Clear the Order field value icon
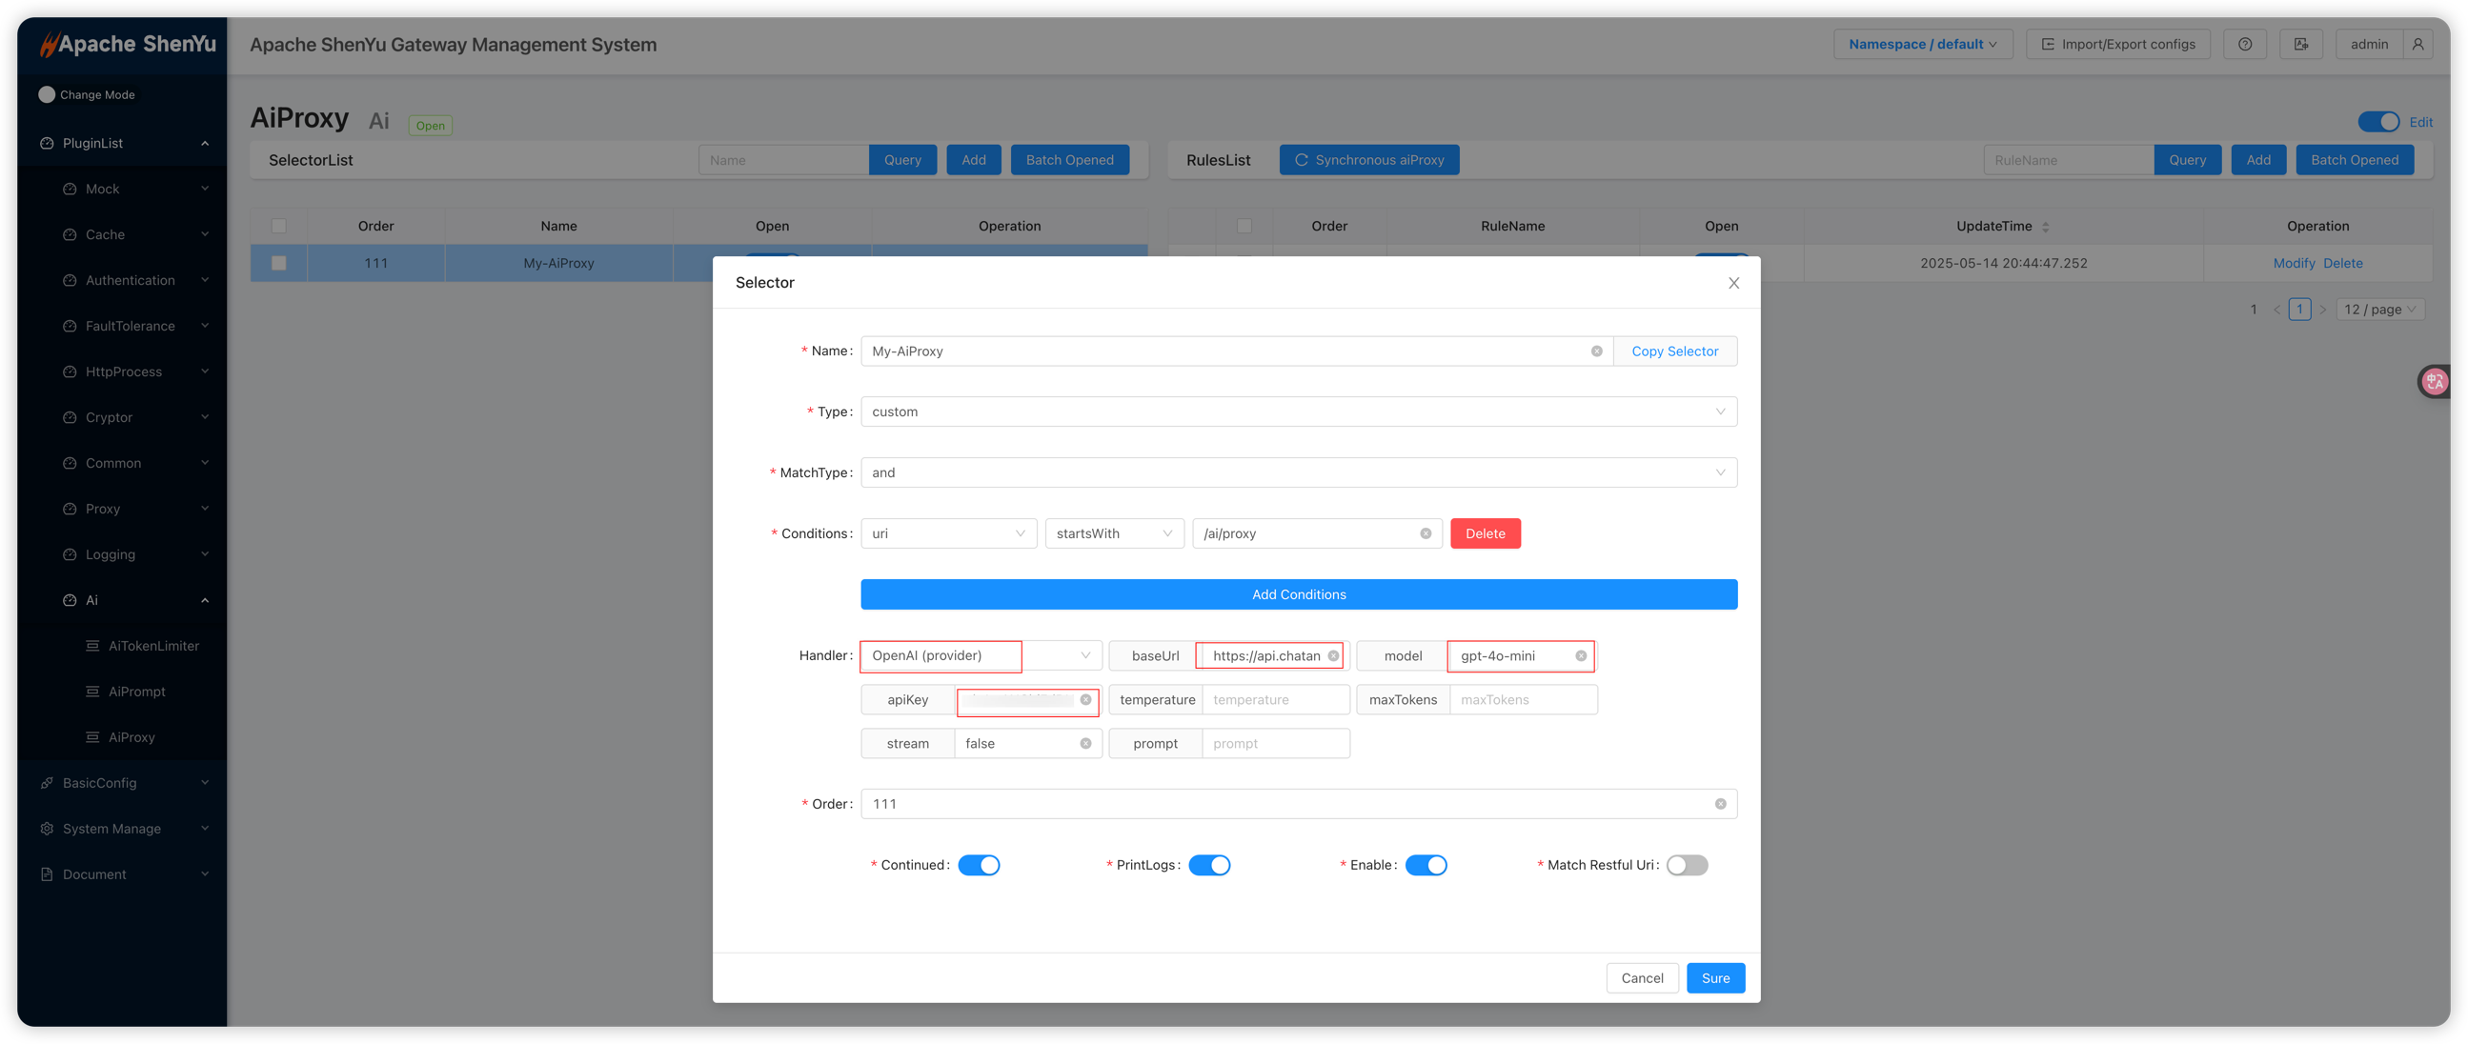The image size is (2468, 1044). coord(1720,805)
